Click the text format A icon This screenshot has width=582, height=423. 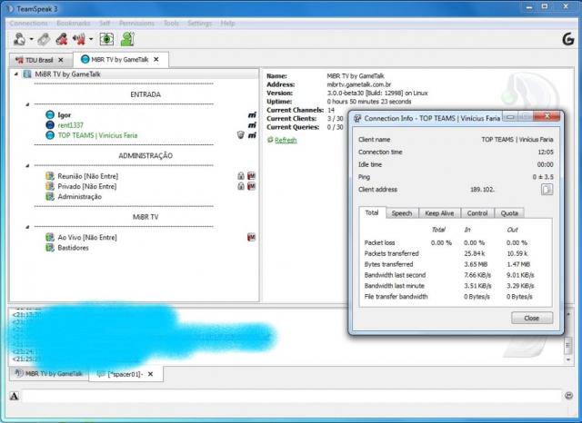pos(15,397)
